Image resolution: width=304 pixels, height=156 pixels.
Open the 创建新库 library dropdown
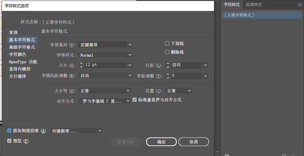pos(76,131)
